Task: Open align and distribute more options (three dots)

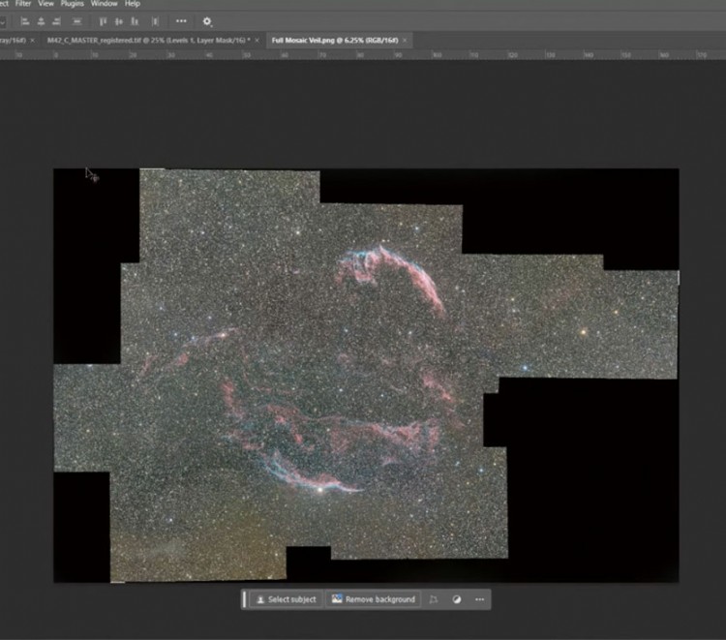Action: click(181, 21)
